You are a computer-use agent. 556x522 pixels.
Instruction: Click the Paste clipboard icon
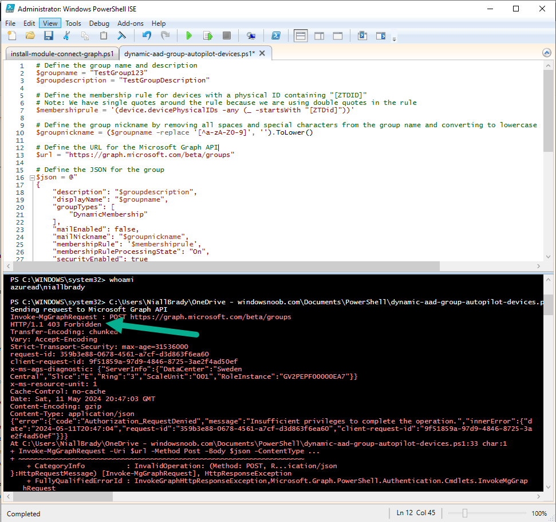(104, 36)
